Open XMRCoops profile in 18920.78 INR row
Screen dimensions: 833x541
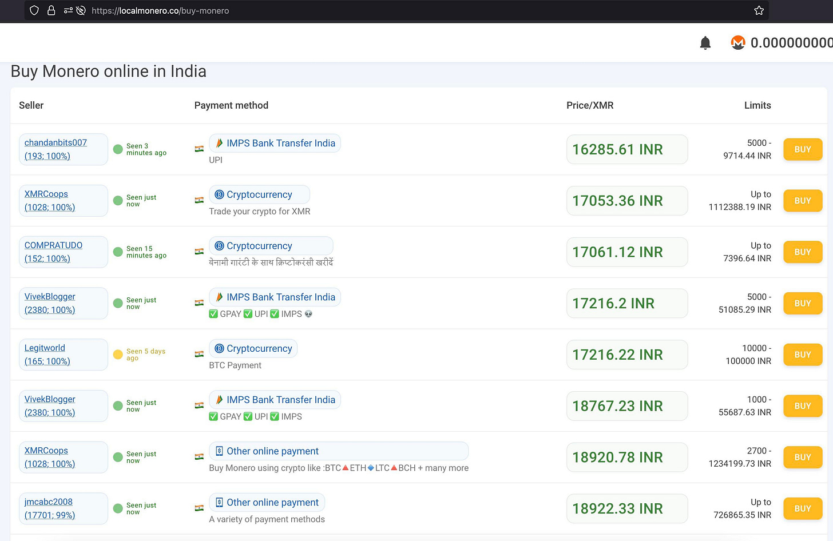64,457
